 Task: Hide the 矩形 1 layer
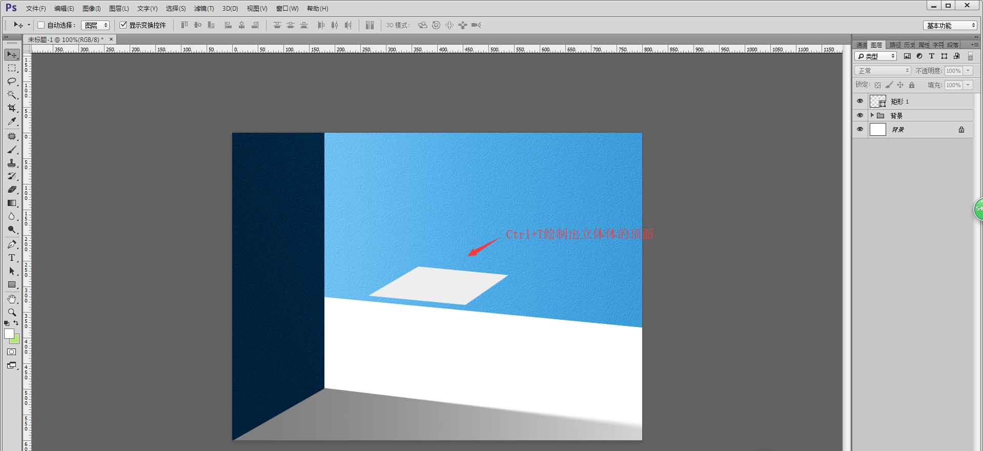coord(860,101)
